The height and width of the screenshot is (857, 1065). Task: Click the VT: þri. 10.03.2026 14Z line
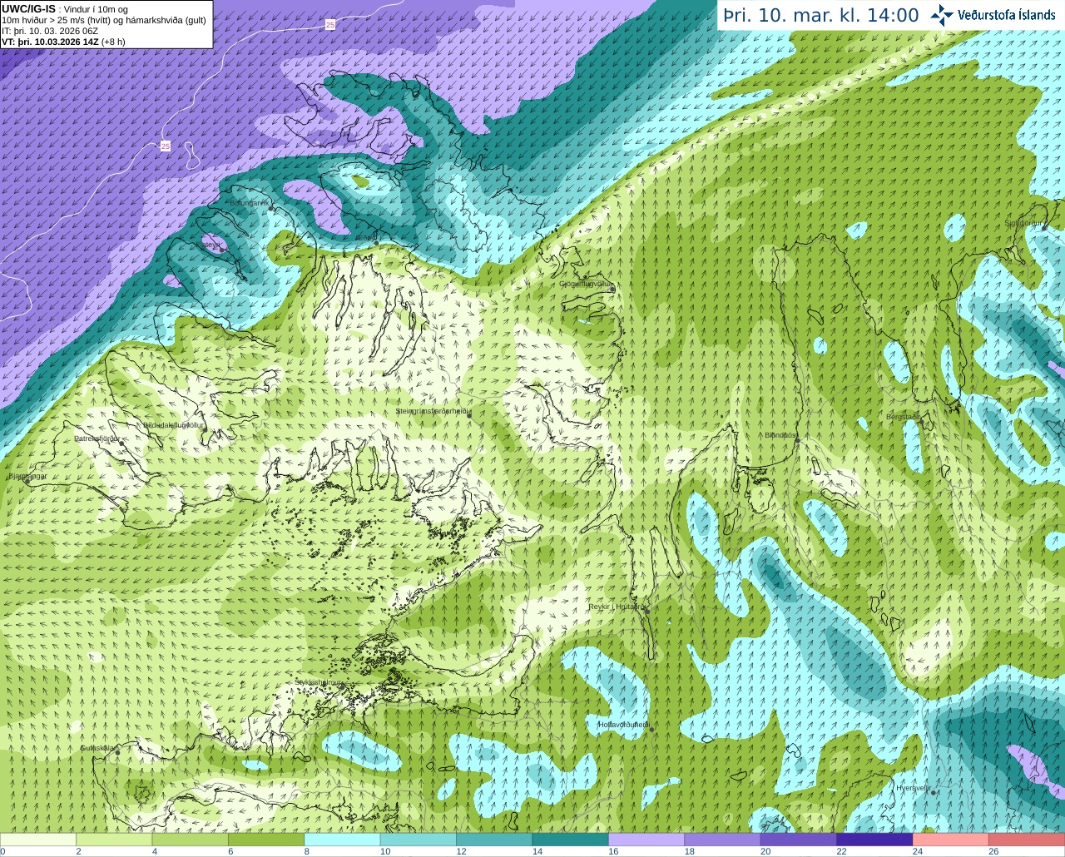tap(63, 42)
